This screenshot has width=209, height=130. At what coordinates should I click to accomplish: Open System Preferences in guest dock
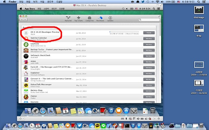pyautogui.click(x=134, y=111)
